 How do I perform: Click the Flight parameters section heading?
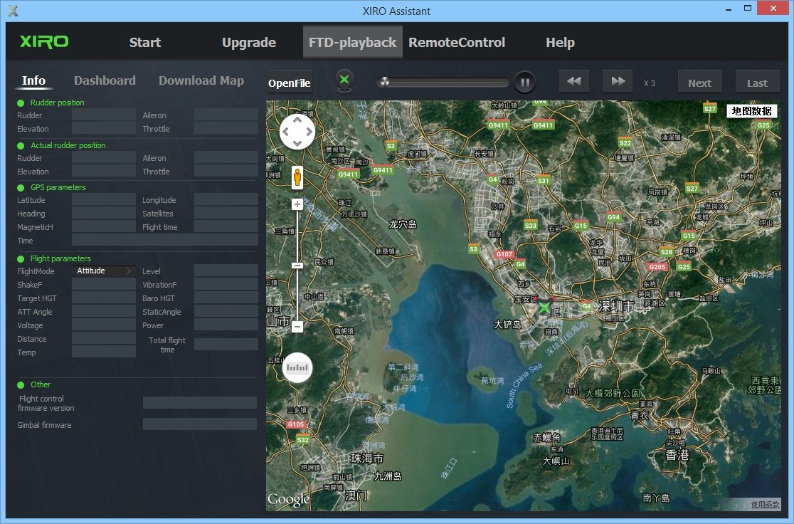[60, 258]
